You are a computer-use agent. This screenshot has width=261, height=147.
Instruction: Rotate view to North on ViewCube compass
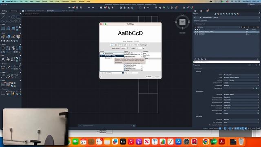point(182,16)
